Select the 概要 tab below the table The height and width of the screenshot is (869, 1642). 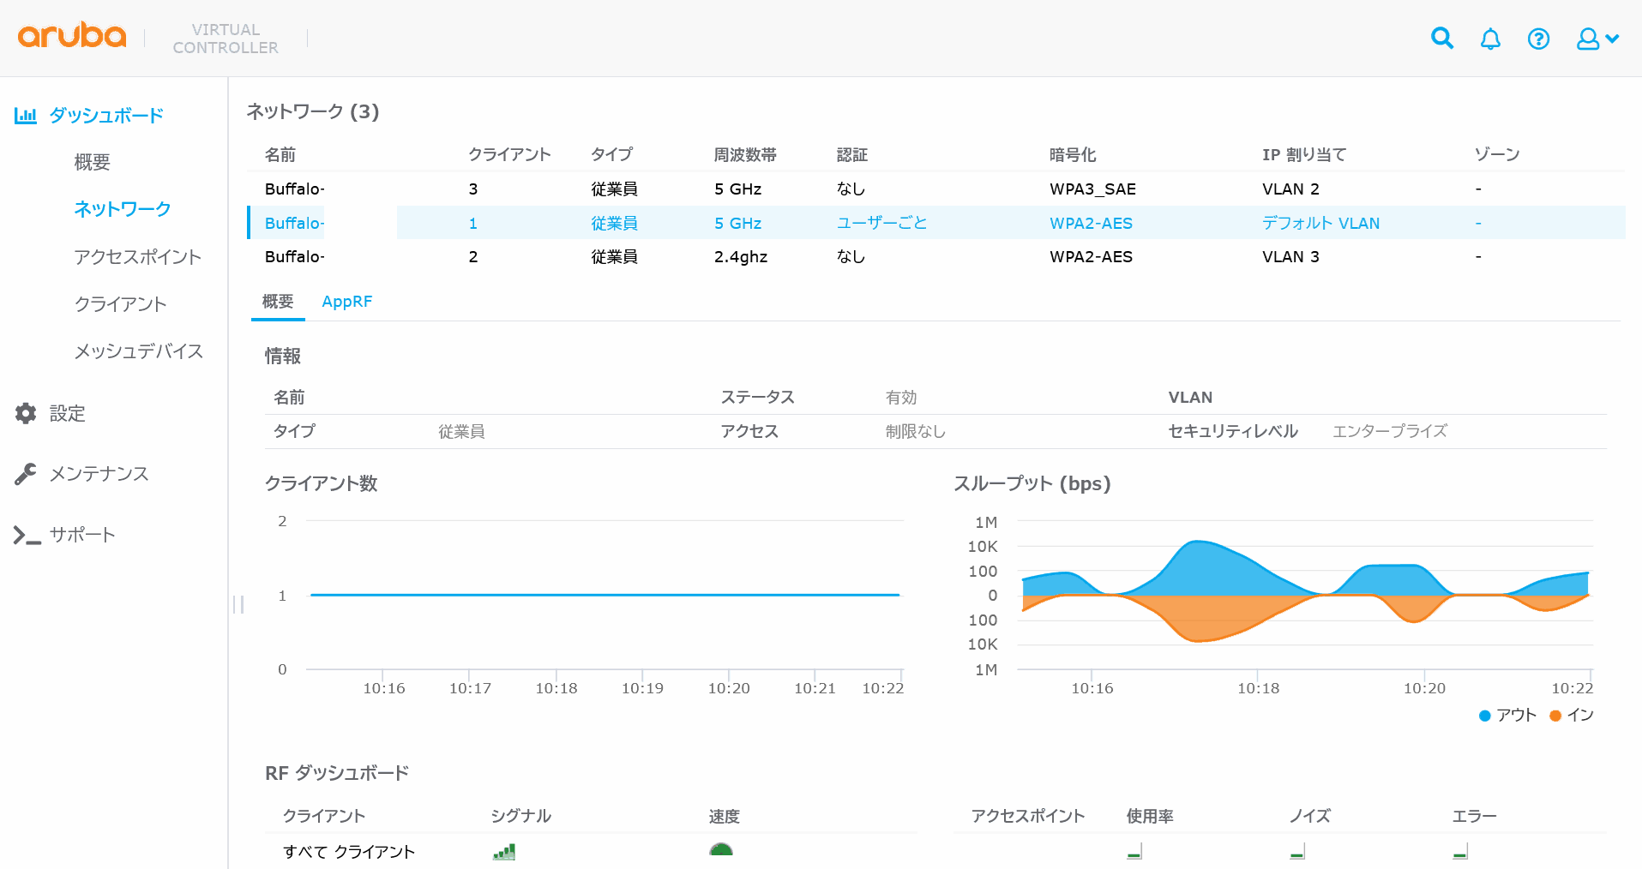(278, 302)
